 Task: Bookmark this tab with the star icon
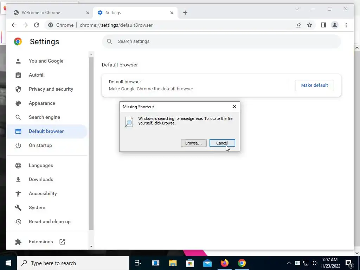point(309,25)
